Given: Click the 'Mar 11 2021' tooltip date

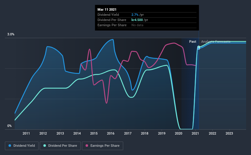Looking at the screenshot, I should (107, 9).
